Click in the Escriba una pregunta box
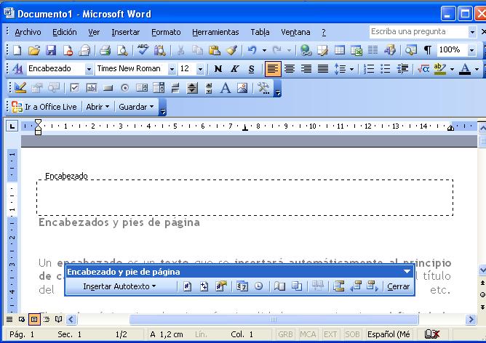 418,31
